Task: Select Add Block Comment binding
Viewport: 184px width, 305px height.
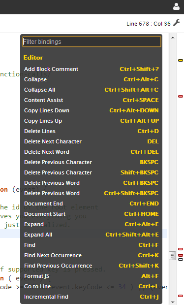Action: [x=92, y=69]
